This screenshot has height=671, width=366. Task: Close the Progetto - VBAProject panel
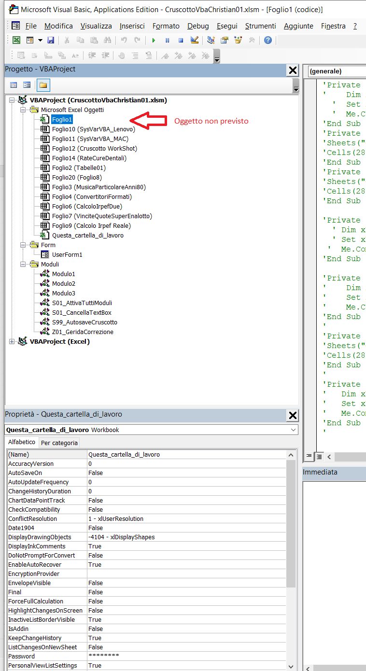pyautogui.click(x=293, y=70)
